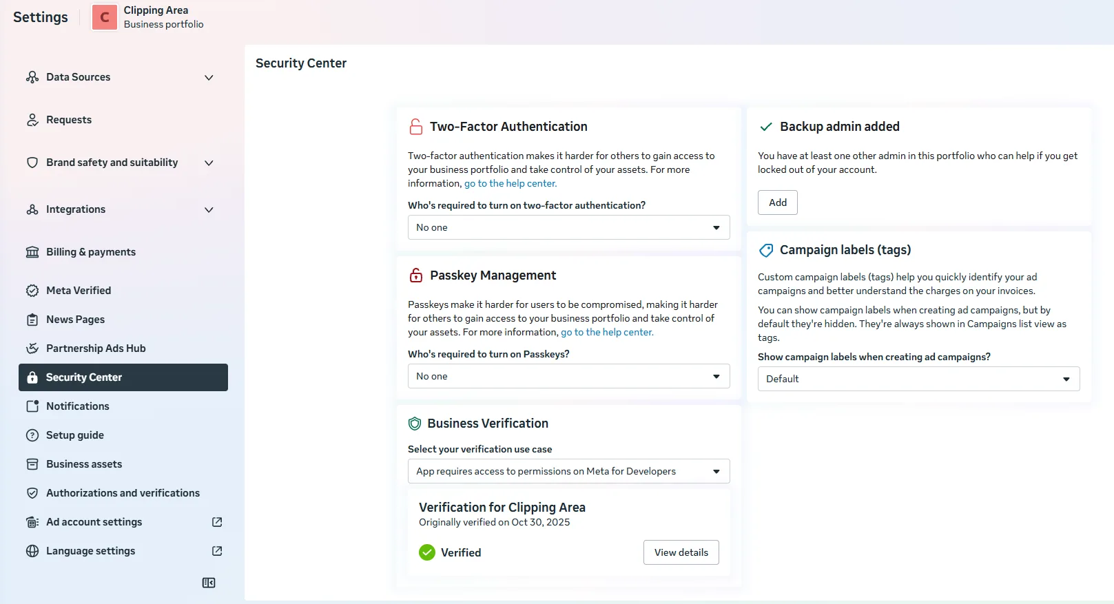Click the 'Settings' title text
The width and height of the screenshot is (1114, 604).
(41, 17)
